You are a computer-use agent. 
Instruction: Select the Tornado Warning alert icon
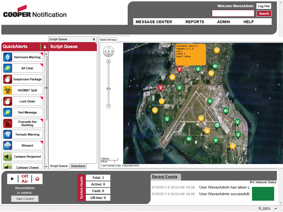click(x=7, y=134)
